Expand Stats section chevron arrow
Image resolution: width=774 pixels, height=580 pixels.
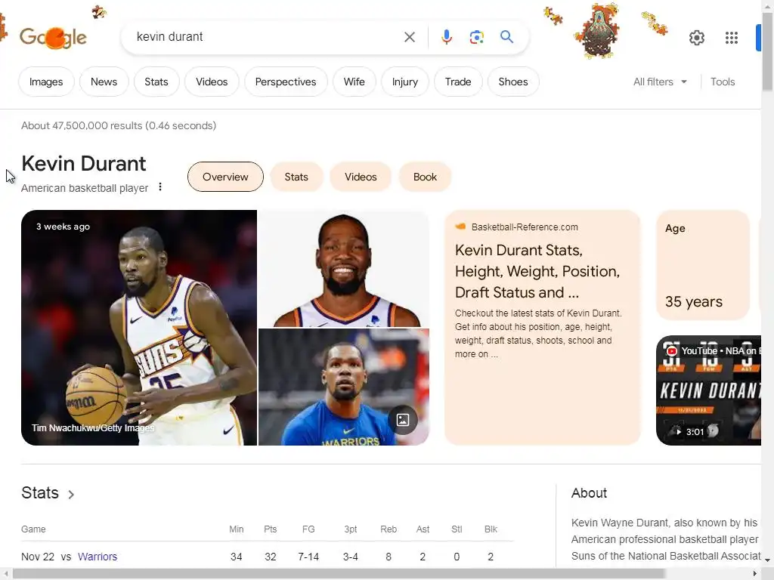(x=71, y=494)
